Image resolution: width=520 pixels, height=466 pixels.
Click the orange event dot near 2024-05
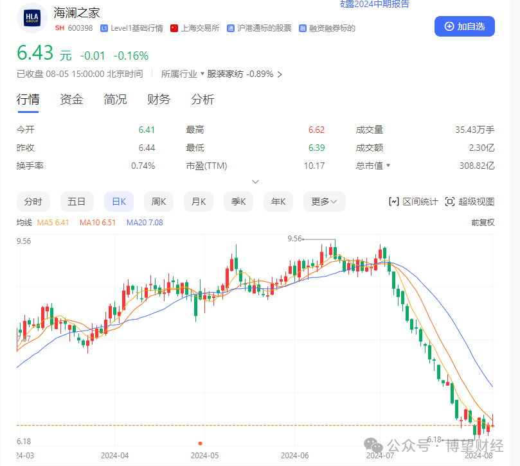(200, 443)
